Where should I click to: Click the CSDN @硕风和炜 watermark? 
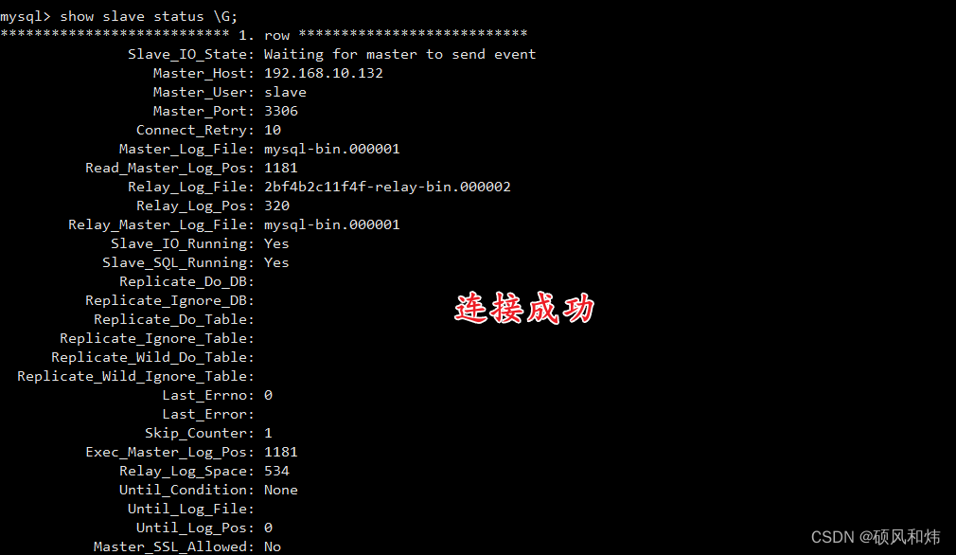click(876, 537)
